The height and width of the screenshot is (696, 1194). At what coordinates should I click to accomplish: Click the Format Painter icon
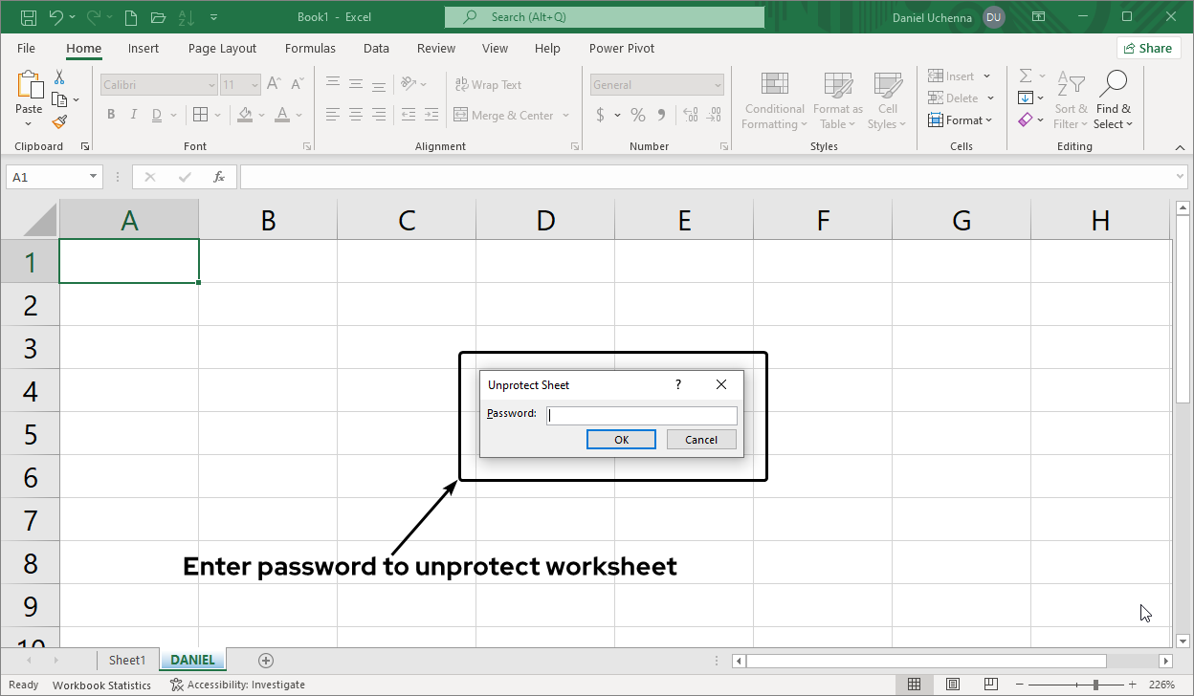coord(57,122)
